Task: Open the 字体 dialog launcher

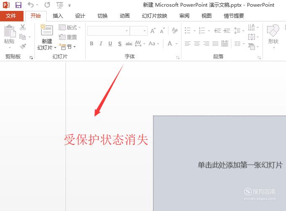Action: [x=178, y=57]
